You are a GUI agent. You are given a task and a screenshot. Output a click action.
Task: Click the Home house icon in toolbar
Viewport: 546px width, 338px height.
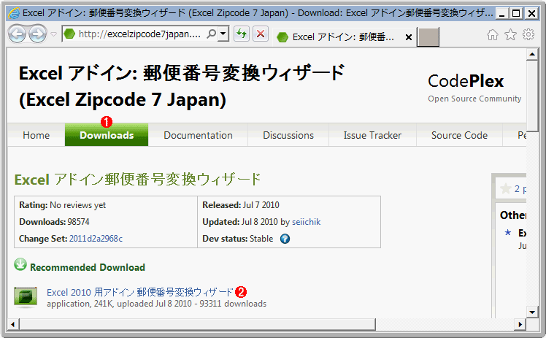point(493,34)
